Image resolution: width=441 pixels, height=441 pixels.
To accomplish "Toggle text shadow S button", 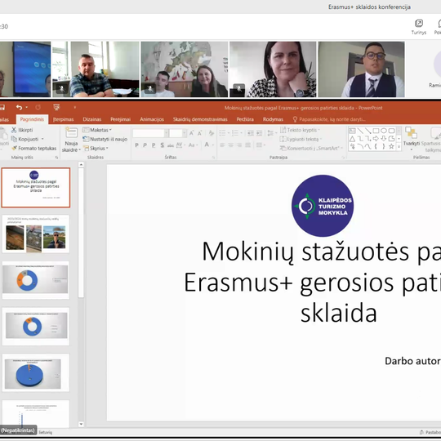I will point(162,145).
